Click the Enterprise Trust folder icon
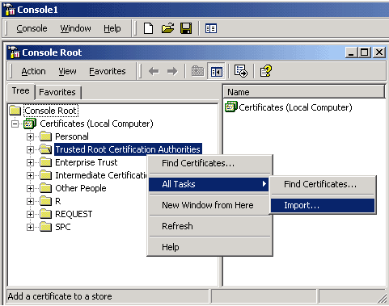 click(45, 162)
